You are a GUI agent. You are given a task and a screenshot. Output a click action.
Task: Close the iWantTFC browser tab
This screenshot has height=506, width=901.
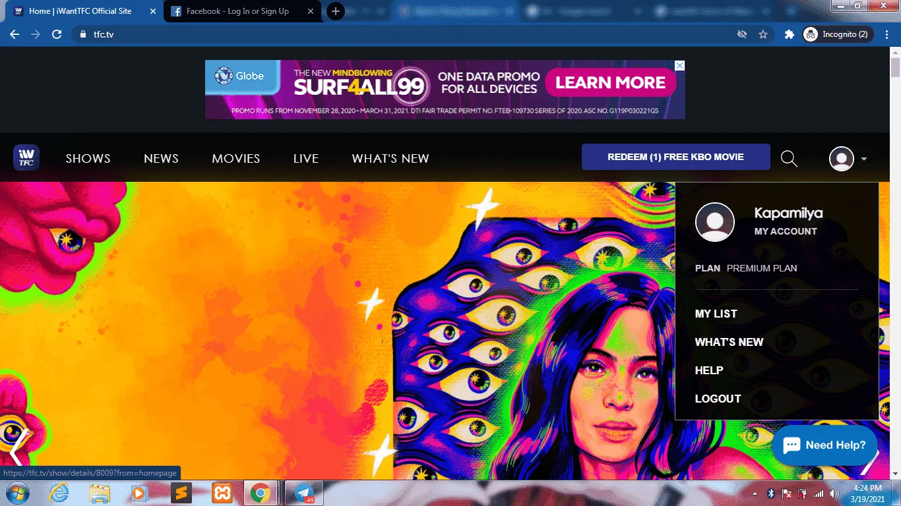[153, 11]
